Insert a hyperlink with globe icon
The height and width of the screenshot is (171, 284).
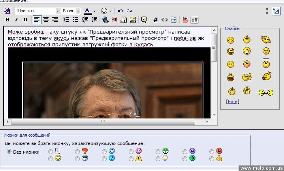point(105,20)
